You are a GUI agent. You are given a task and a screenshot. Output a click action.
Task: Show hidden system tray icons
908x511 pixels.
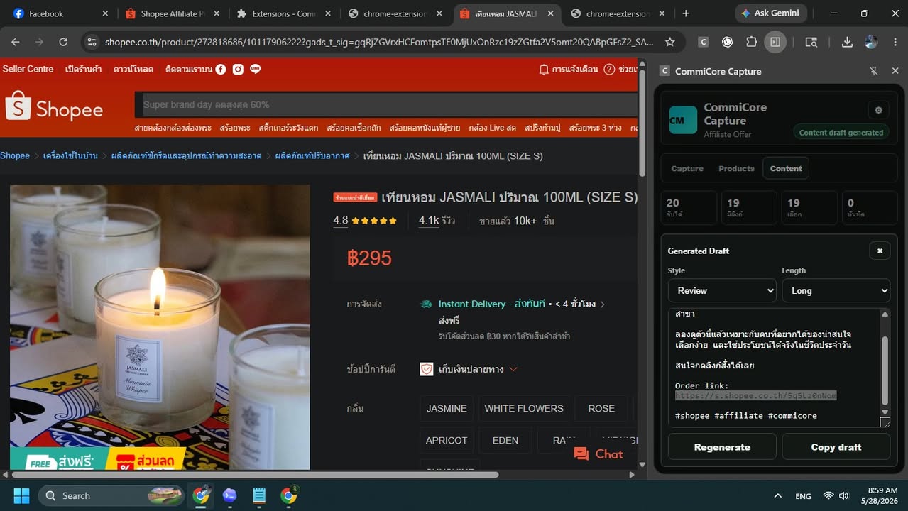pos(777,496)
